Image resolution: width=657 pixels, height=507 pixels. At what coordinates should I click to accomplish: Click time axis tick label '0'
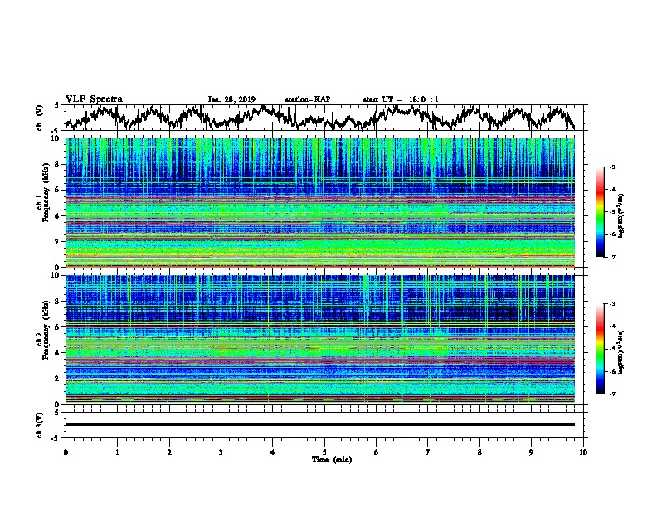(66, 452)
